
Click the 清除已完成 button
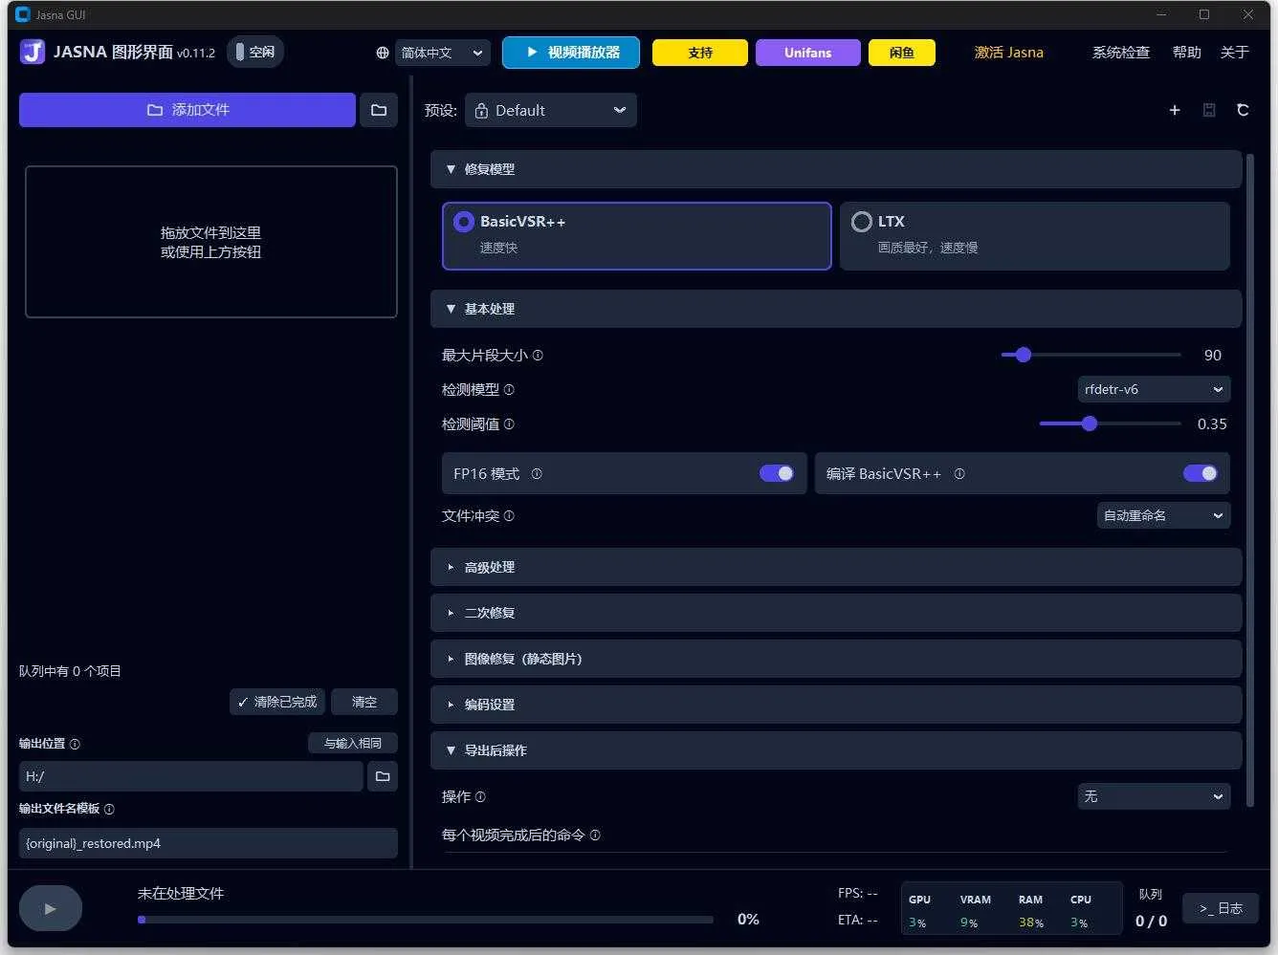coord(277,703)
